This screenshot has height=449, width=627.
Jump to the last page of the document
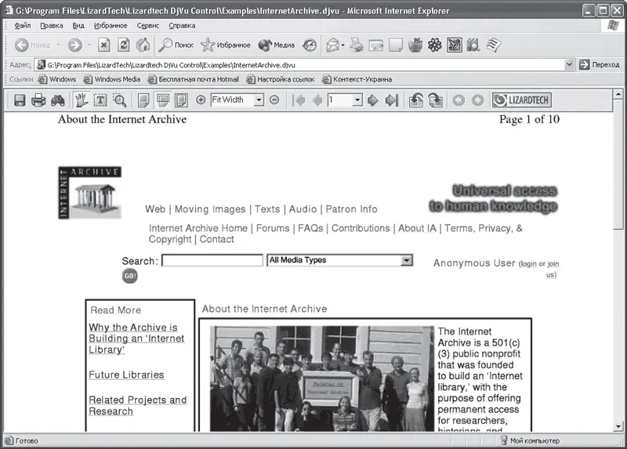pos(392,100)
